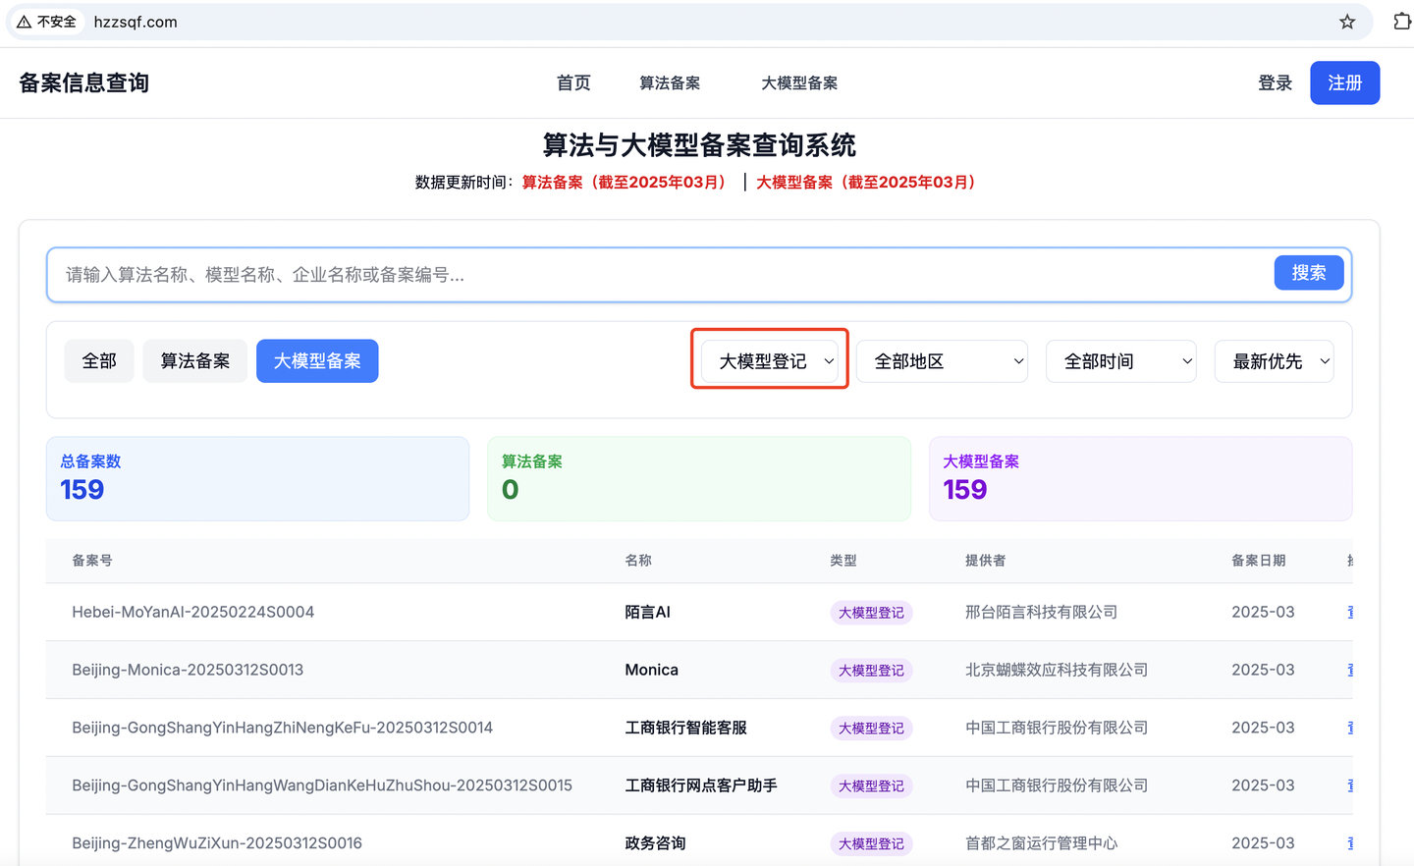The image size is (1414, 866).
Task: Click the 大模型登记 tag in the 工商银行网点客户助手 row
Action: (871, 786)
